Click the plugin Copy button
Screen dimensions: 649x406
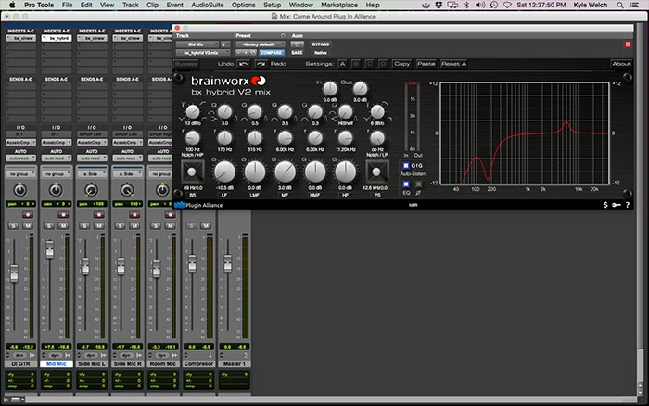pyautogui.click(x=401, y=64)
